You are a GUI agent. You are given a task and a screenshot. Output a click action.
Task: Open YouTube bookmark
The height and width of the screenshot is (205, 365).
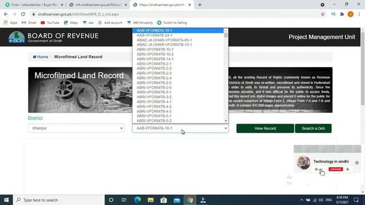click(50, 23)
